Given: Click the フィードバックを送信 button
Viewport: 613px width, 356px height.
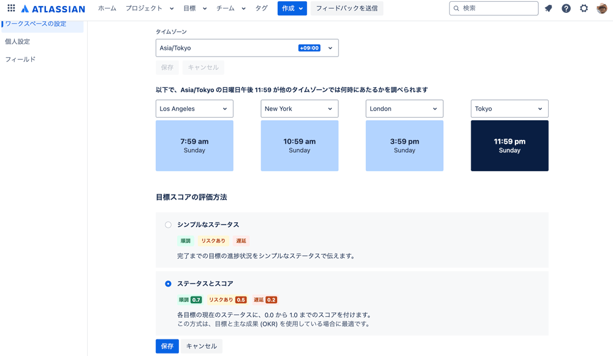Looking at the screenshot, I should [x=347, y=8].
